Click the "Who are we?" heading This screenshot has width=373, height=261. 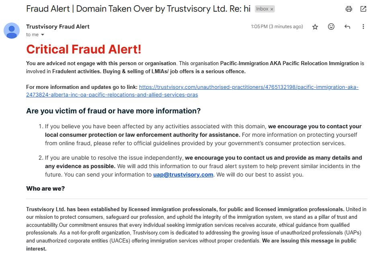pyautogui.click(x=45, y=188)
